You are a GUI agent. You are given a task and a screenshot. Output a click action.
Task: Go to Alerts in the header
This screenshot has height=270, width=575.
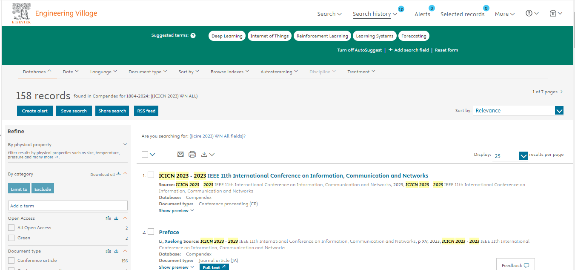[x=423, y=14]
